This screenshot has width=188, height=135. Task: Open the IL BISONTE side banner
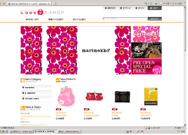click(147, 50)
